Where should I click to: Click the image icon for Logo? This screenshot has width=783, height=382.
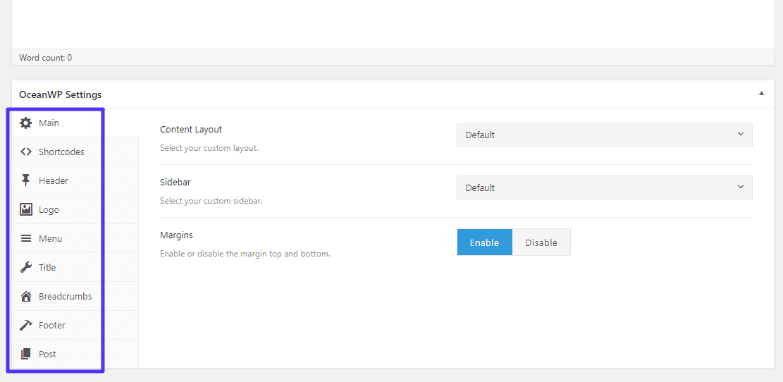(26, 210)
